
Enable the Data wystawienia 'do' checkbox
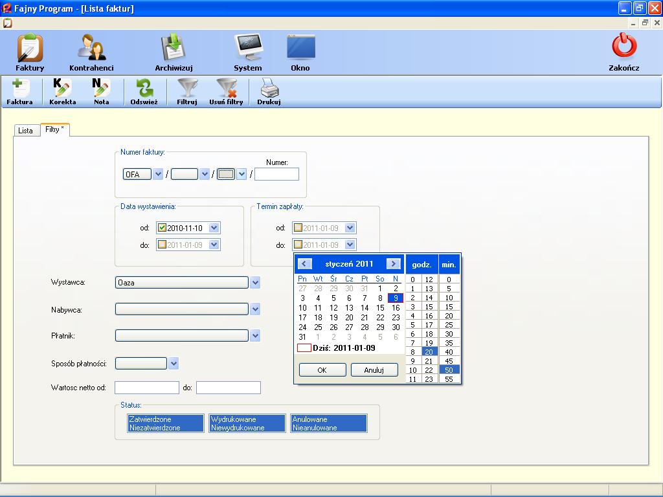tap(163, 245)
